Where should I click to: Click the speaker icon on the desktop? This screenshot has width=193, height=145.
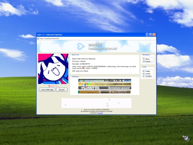tap(186, 138)
